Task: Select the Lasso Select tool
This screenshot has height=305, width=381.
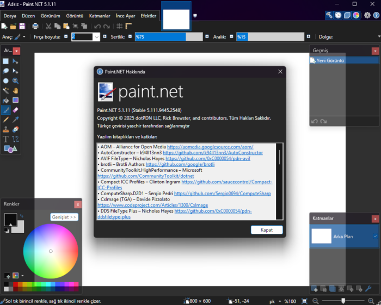Action: (5, 71)
